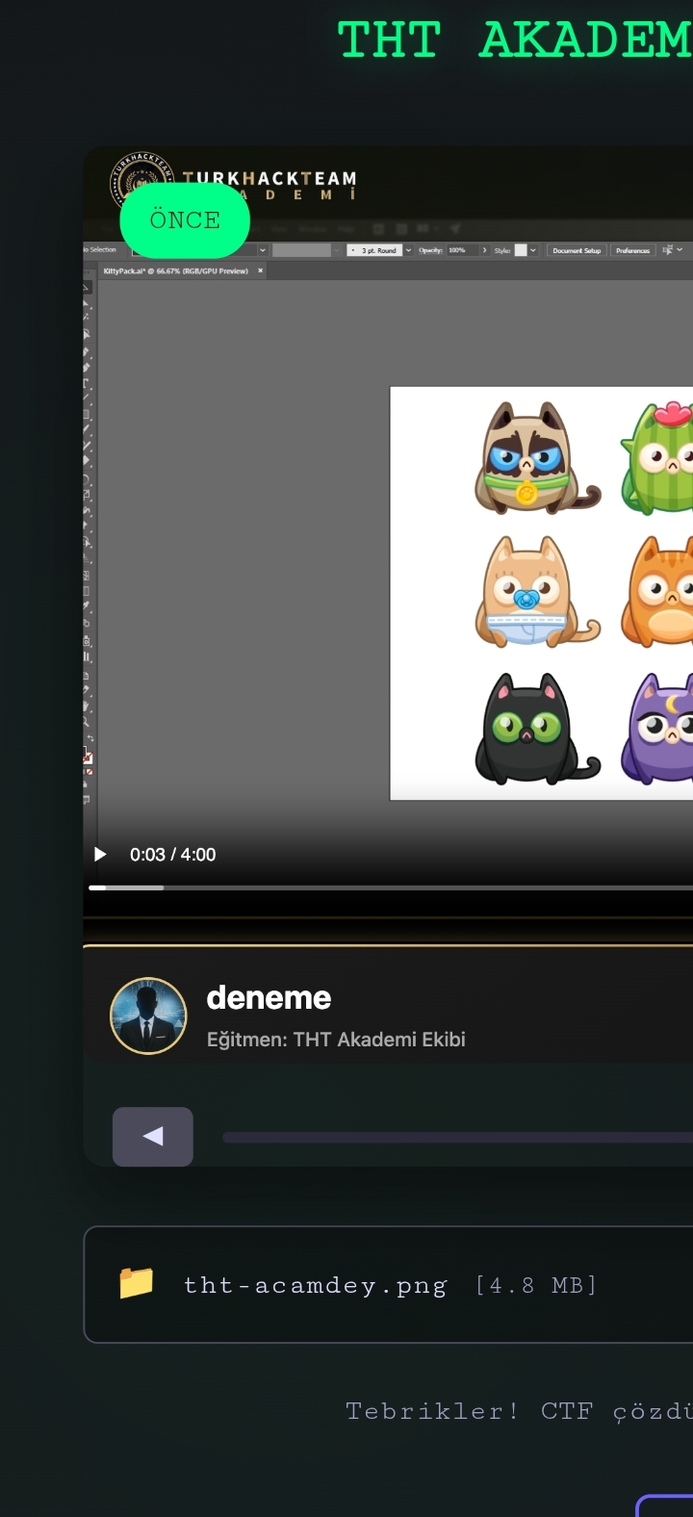Click the KittyPack.ai document tab in video

coord(182,271)
